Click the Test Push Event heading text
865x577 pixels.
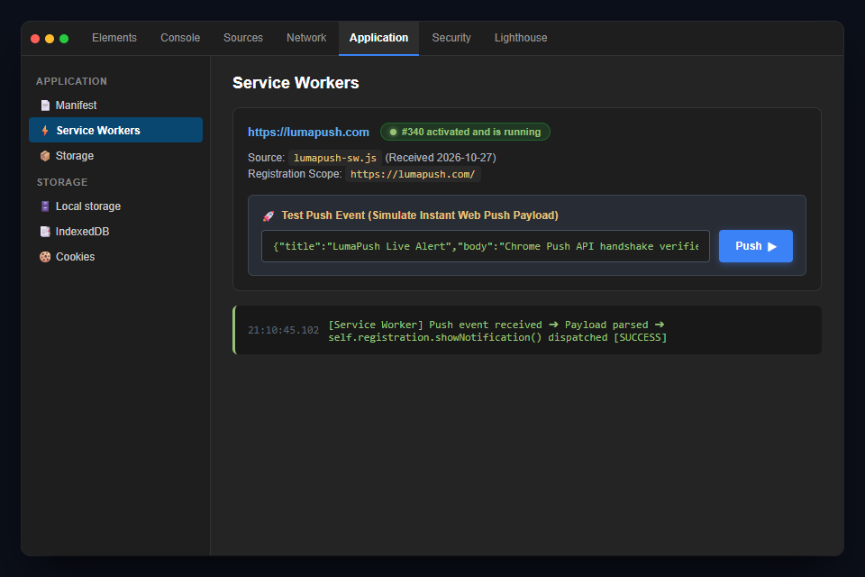[x=420, y=215]
